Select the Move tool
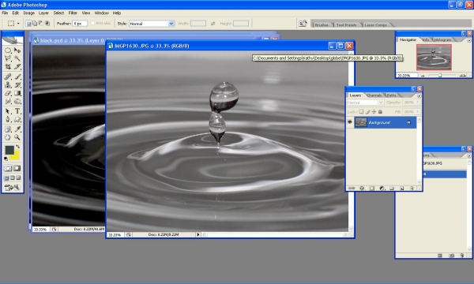474x284 pixels. pyautogui.click(x=17, y=50)
